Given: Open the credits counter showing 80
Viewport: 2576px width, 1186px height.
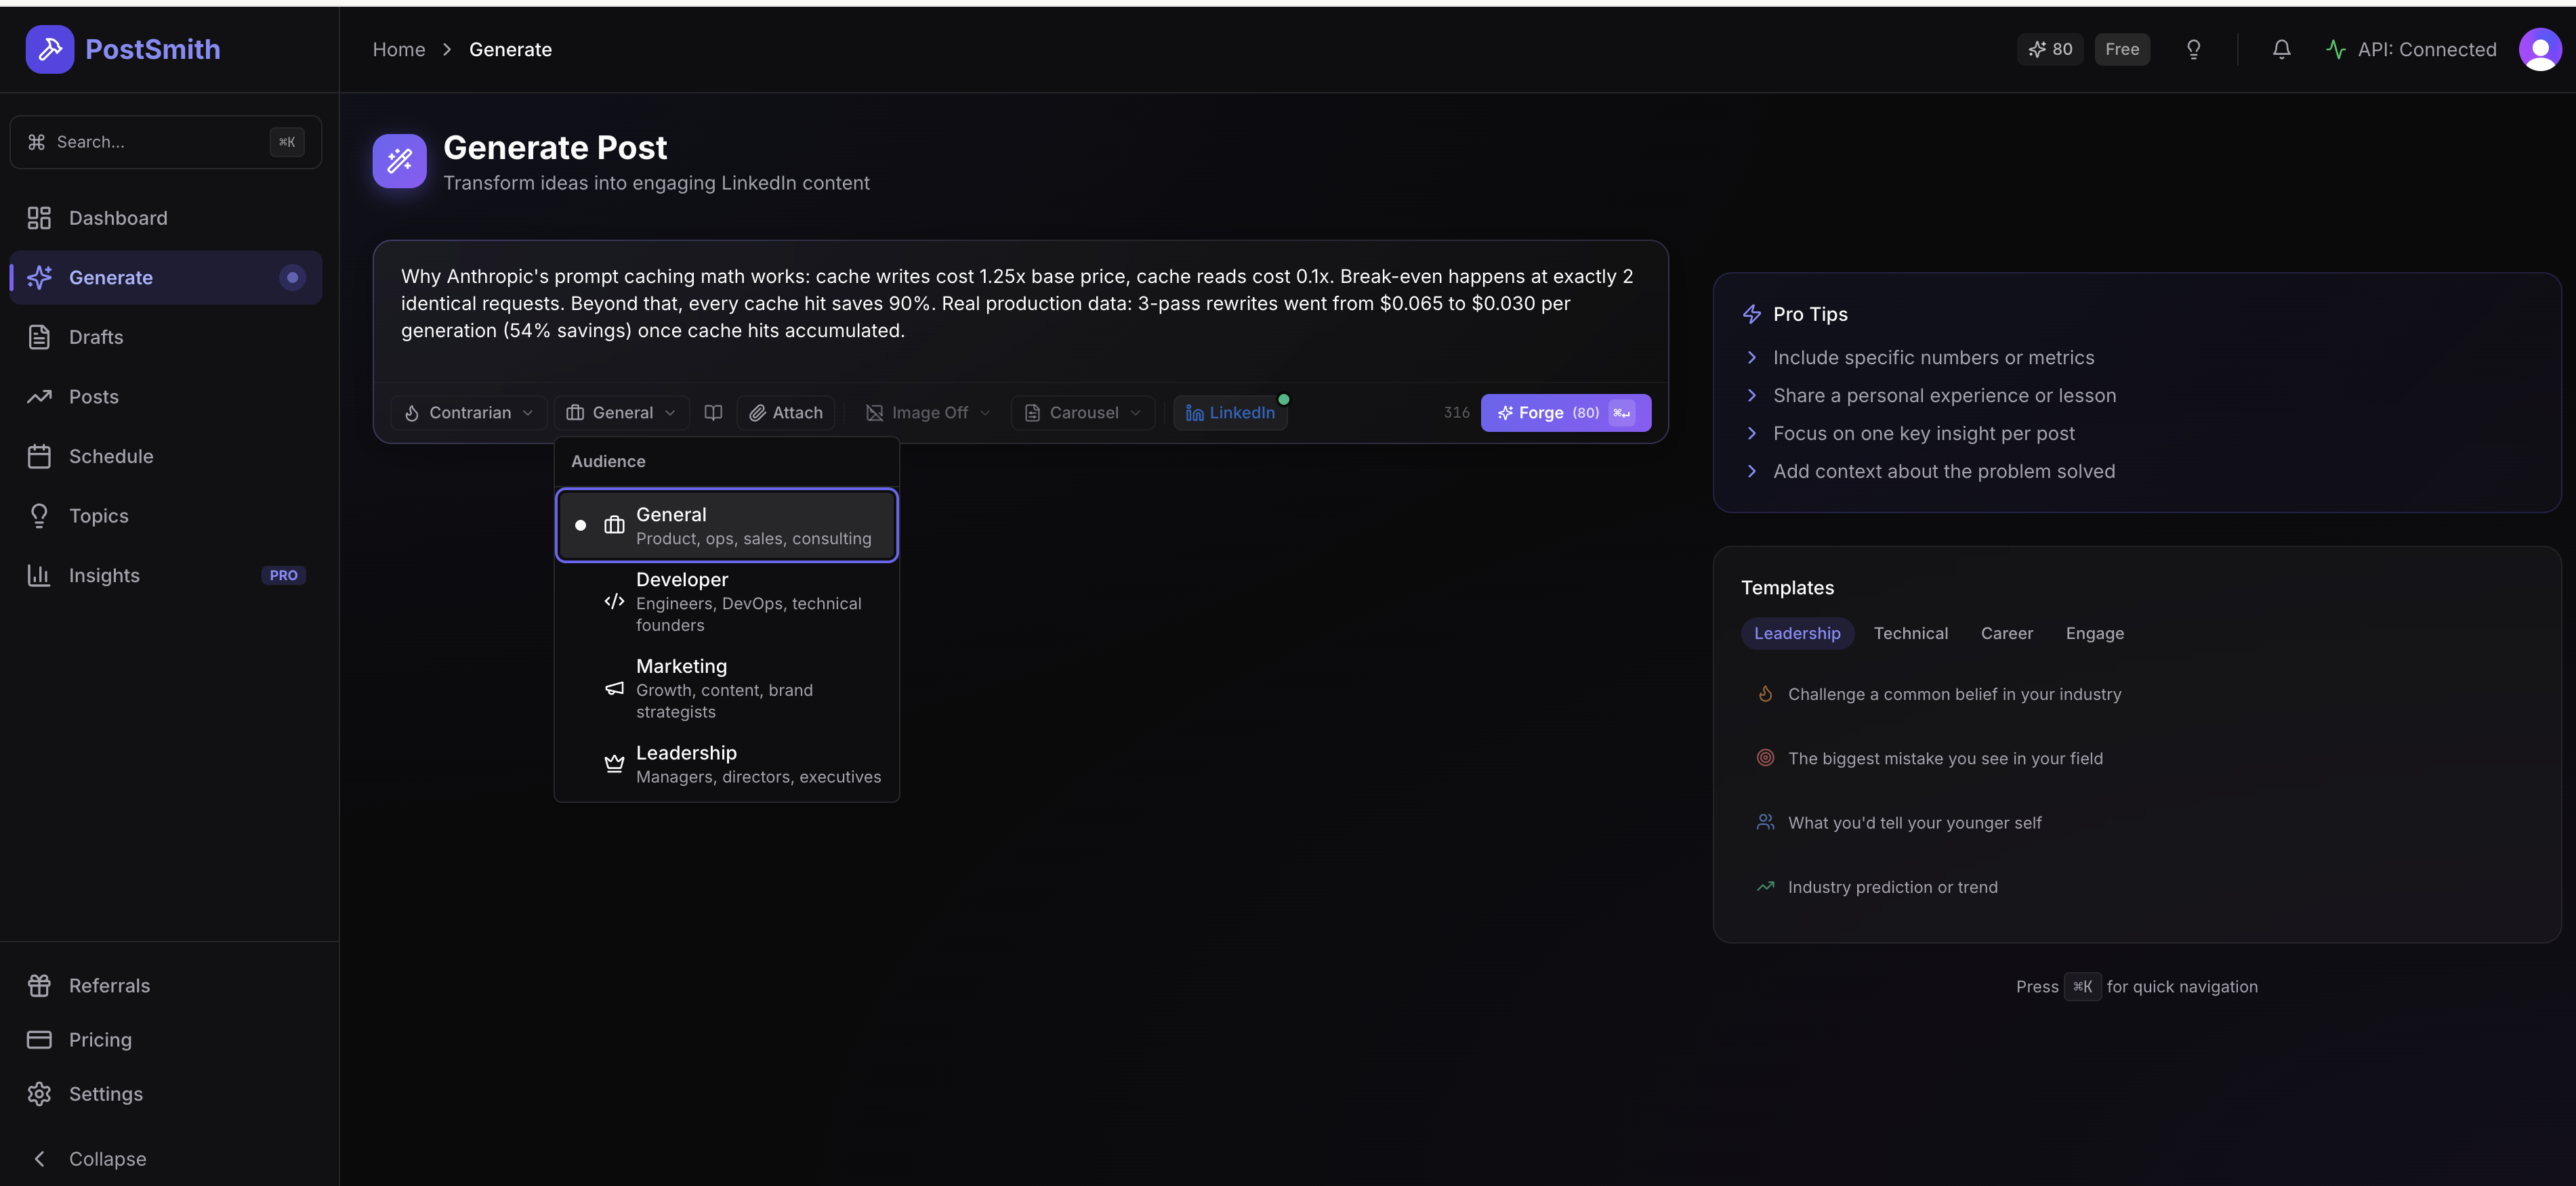Looking at the screenshot, I should click(2050, 49).
